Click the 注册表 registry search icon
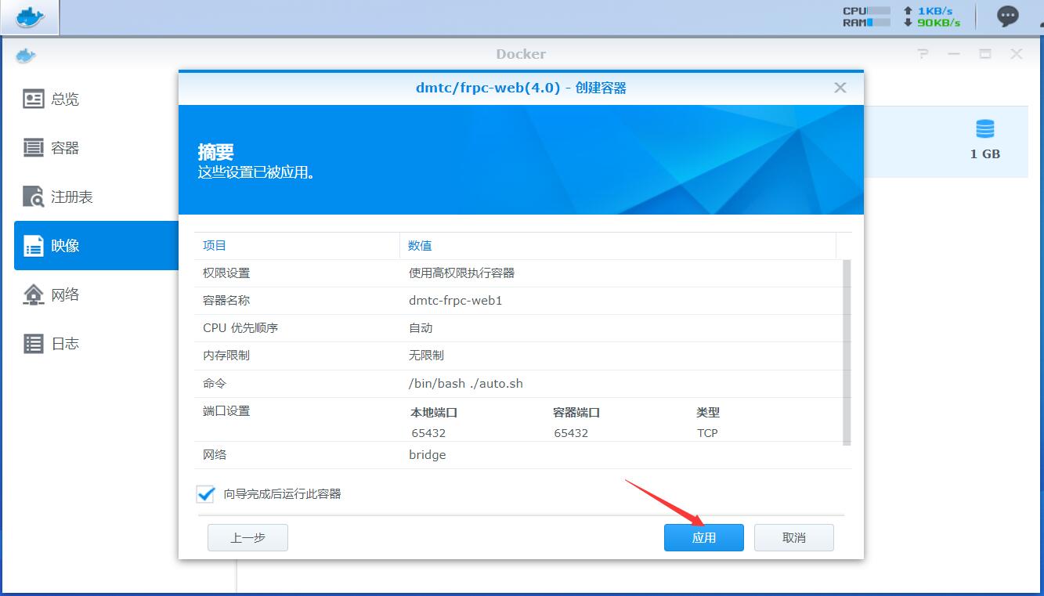 (x=34, y=197)
